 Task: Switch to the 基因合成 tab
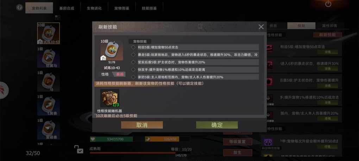[67, 8]
